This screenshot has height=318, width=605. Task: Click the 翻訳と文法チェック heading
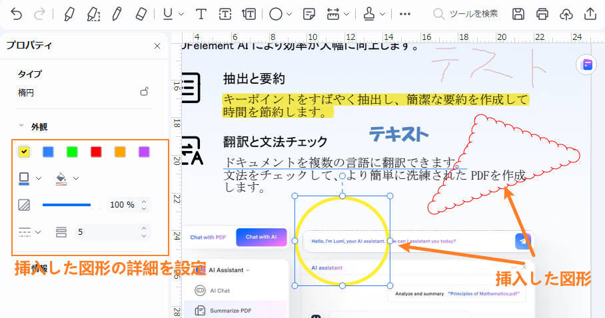coord(275,142)
